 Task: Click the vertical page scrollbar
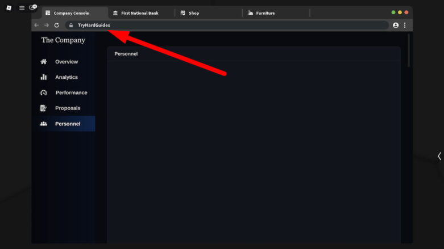click(x=409, y=51)
